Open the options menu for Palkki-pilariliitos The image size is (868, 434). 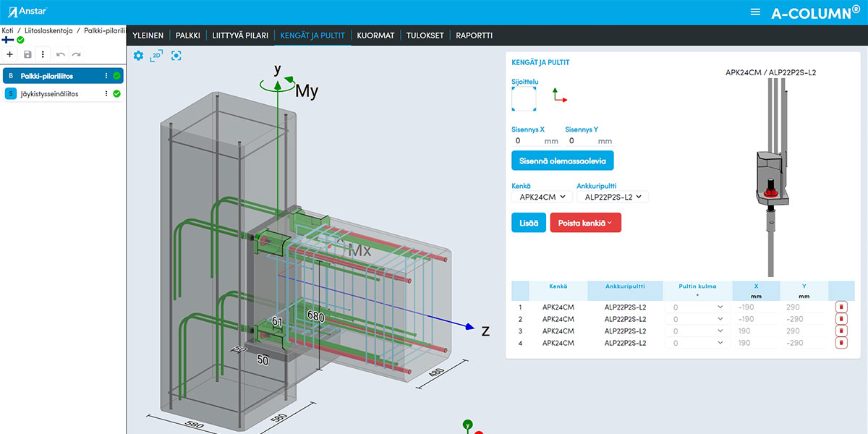pyautogui.click(x=106, y=75)
